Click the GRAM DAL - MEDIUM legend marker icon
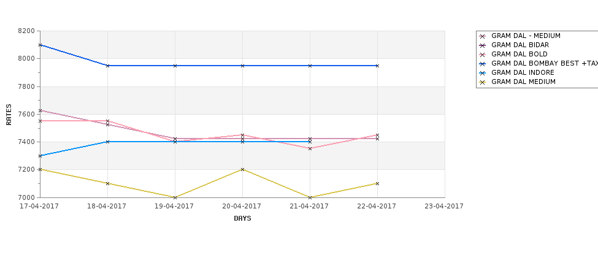The image size is (598, 263). (x=483, y=36)
